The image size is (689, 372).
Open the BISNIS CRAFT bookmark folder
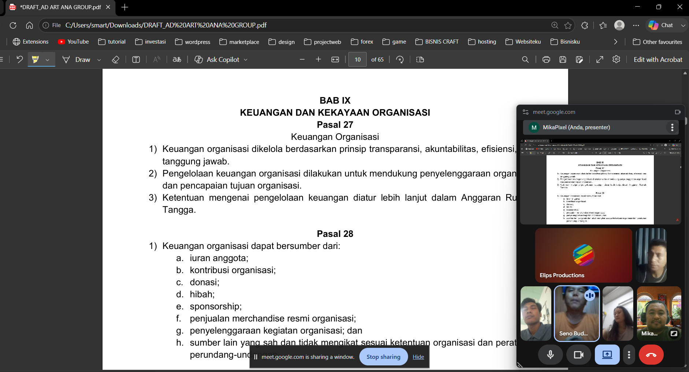point(437,42)
